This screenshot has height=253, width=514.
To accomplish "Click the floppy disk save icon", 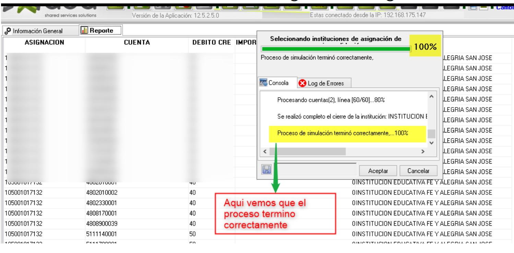I will [266, 170].
